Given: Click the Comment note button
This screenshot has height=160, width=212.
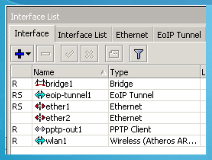Looking at the screenshot, I should point(114,54).
